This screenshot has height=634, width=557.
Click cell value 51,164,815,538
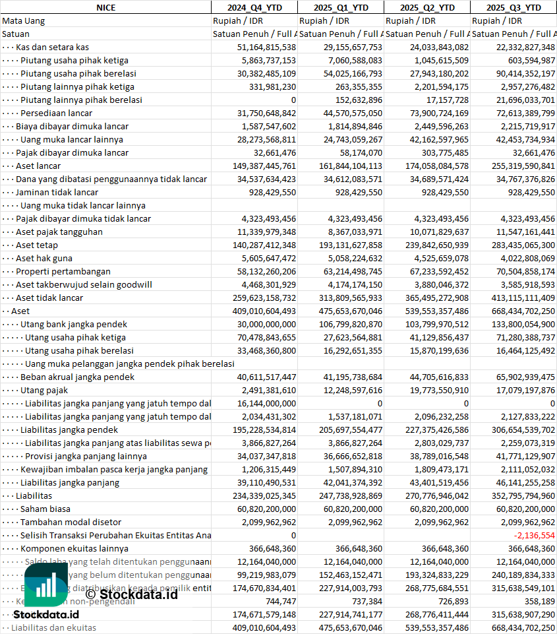tap(266, 48)
